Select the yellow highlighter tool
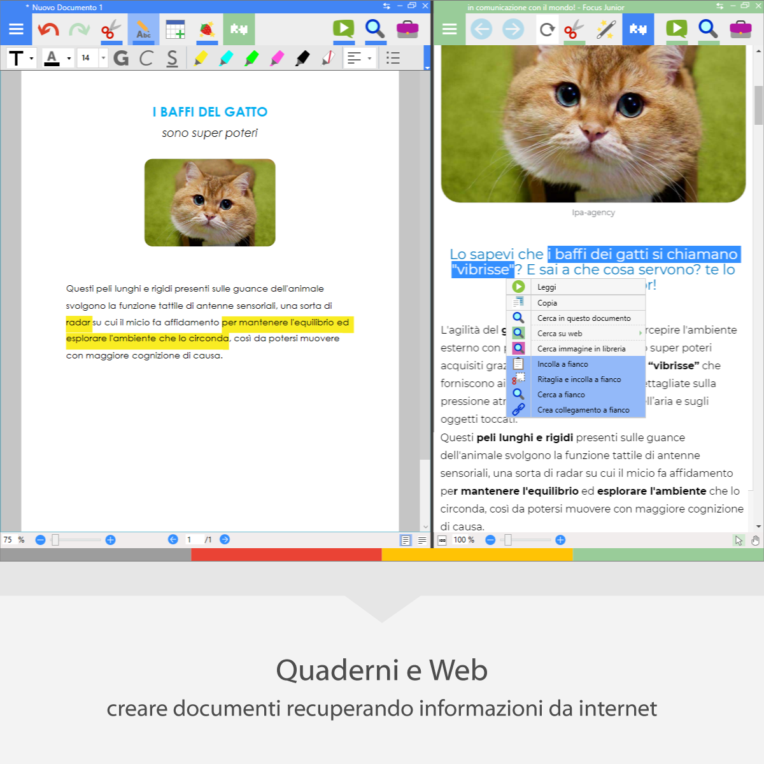Image resolution: width=764 pixels, height=764 pixels. pyautogui.click(x=201, y=58)
